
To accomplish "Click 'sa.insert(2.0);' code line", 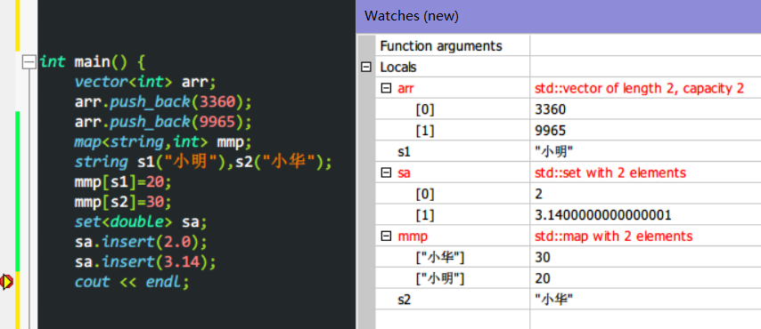I will pyautogui.click(x=141, y=242).
